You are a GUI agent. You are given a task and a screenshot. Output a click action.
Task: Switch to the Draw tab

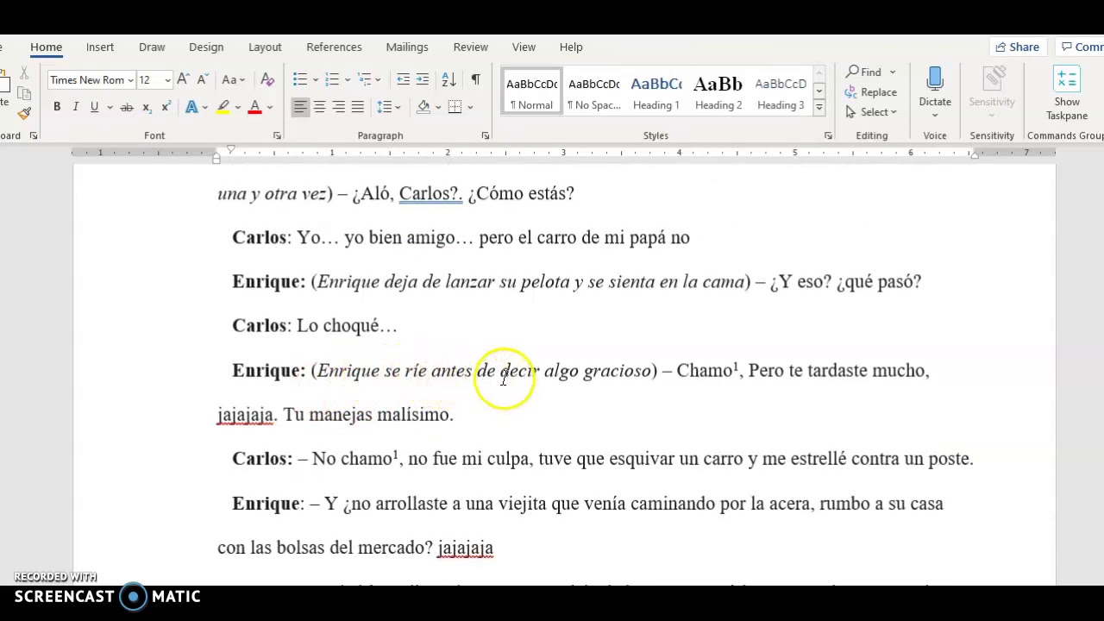(152, 47)
